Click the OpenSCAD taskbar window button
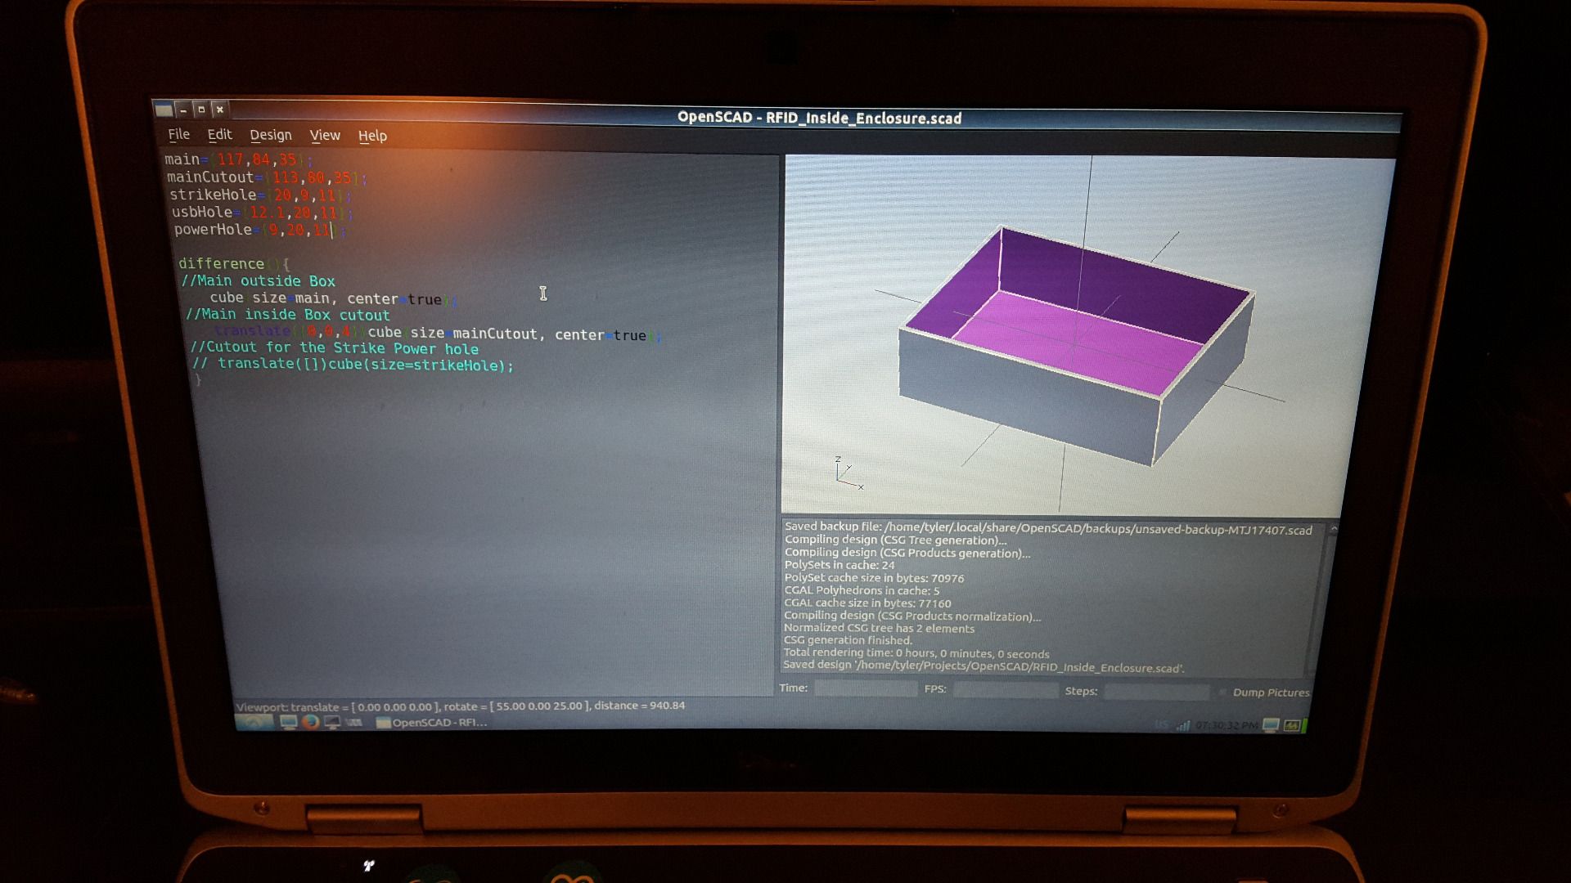 pyautogui.click(x=431, y=723)
